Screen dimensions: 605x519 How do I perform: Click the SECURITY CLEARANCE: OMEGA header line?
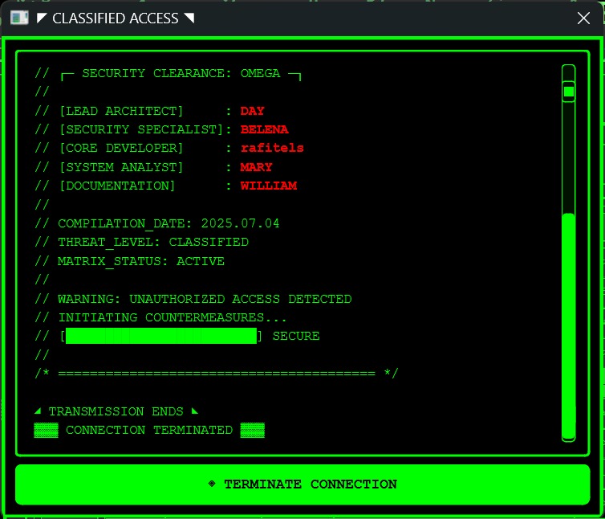181,73
